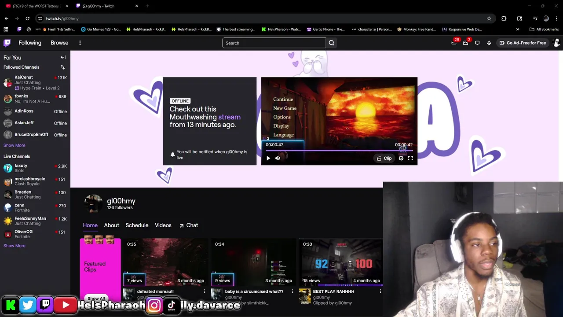Switch to the About tab
Image resolution: width=563 pixels, height=317 pixels.
(111, 225)
